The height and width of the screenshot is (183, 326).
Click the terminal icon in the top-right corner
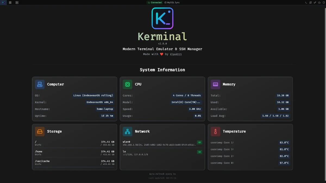point(306,2)
